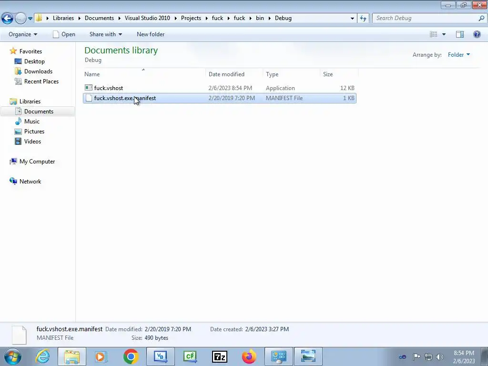Select Libraries in navigation pane

(30, 102)
